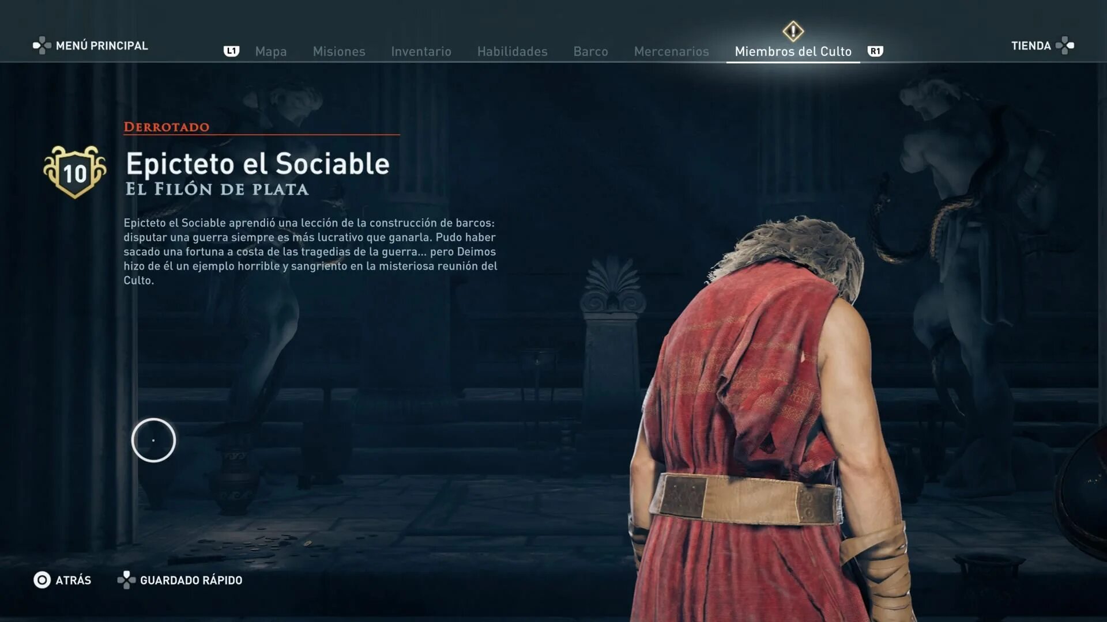Click the circle button icon beside ATRÁS
Viewport: 1107px width, 622px height.
[x=42, y=580]
